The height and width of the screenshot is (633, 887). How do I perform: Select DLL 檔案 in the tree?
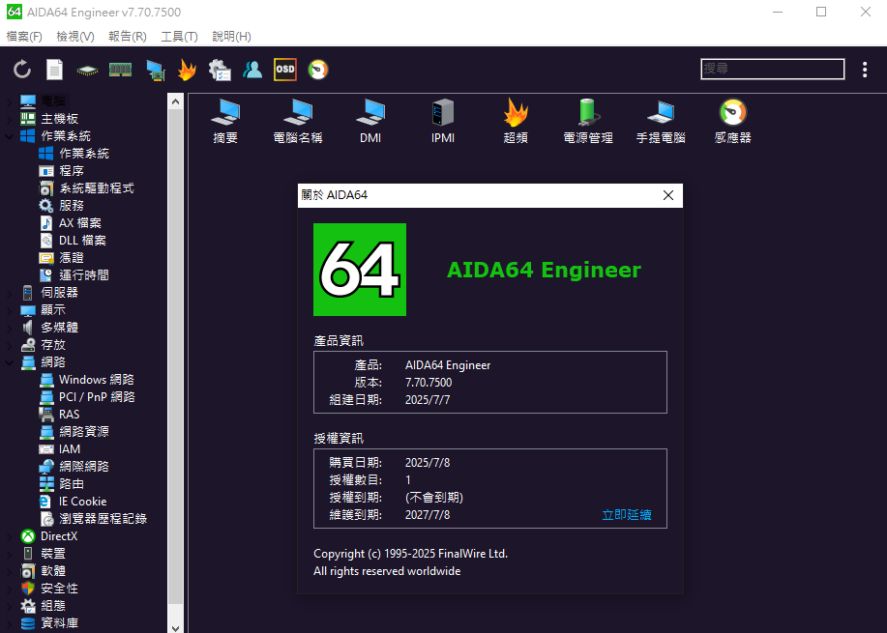tap(82, 241)
